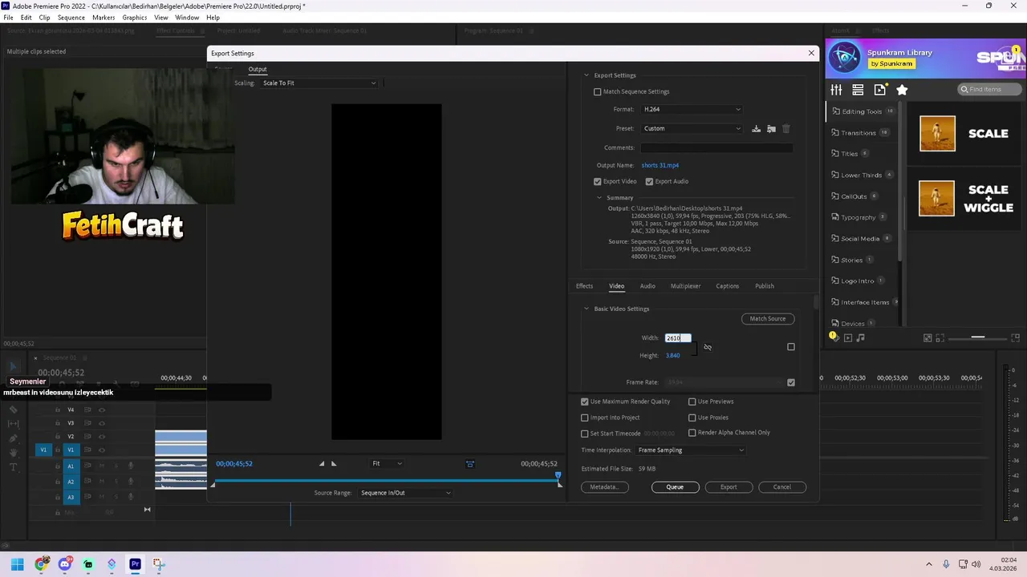
Task: Click the Spunkram Library logo icon
Action: tap(844, 58)
